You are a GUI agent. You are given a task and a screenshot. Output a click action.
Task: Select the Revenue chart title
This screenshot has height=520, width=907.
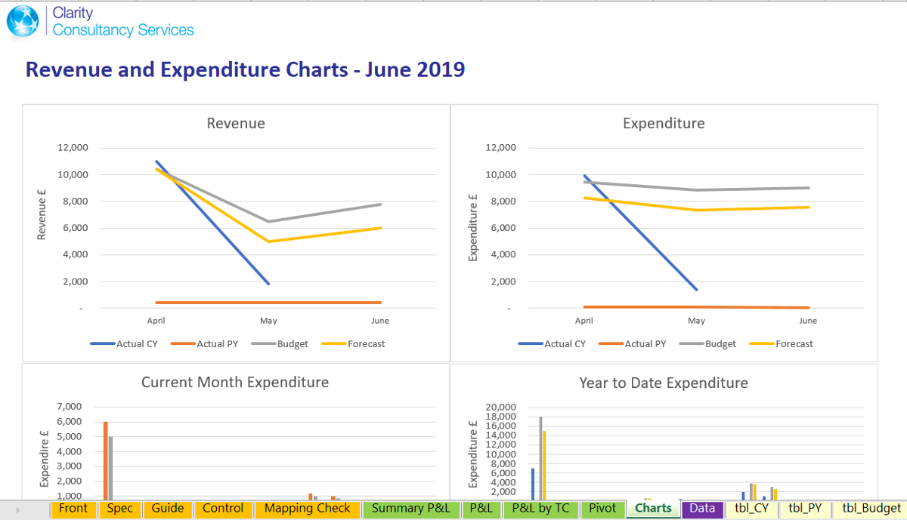tap(236, 123)
